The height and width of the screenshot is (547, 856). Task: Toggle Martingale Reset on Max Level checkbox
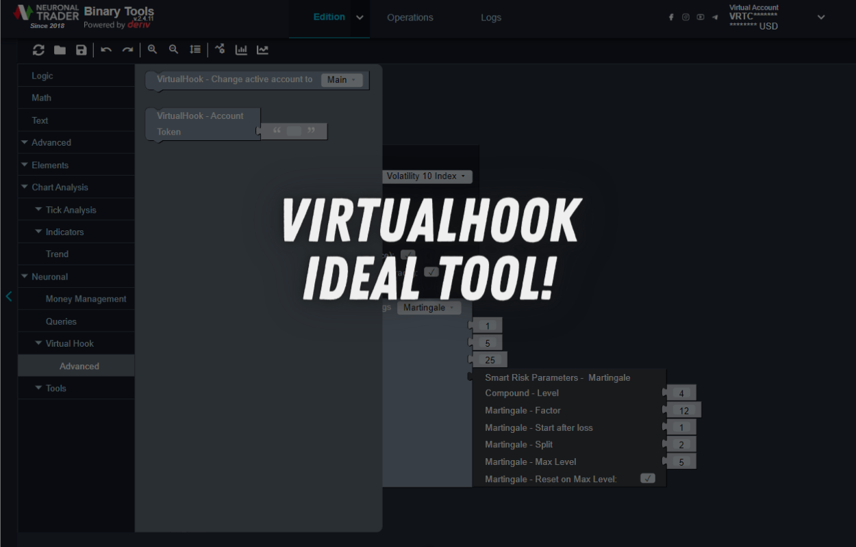click(x=647, y=479)
